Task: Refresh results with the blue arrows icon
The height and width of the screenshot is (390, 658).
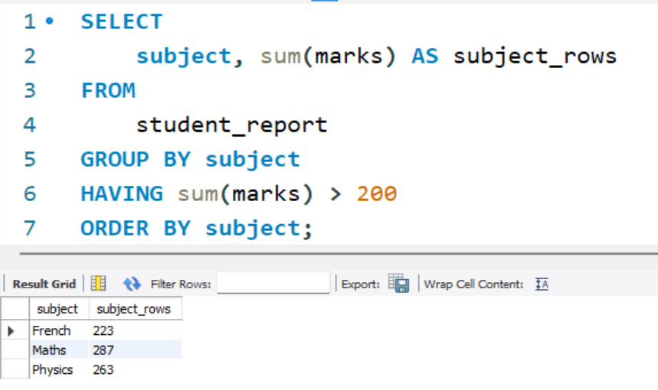Action: pyautogui.click(x=132, y=284)
